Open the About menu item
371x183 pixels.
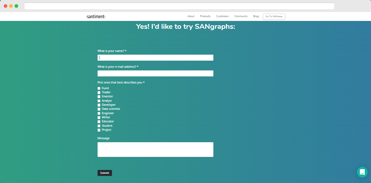[191, 16]
